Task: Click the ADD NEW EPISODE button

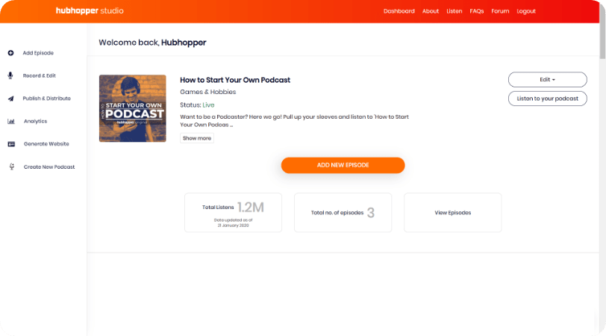Action: (x=343, y=165)
